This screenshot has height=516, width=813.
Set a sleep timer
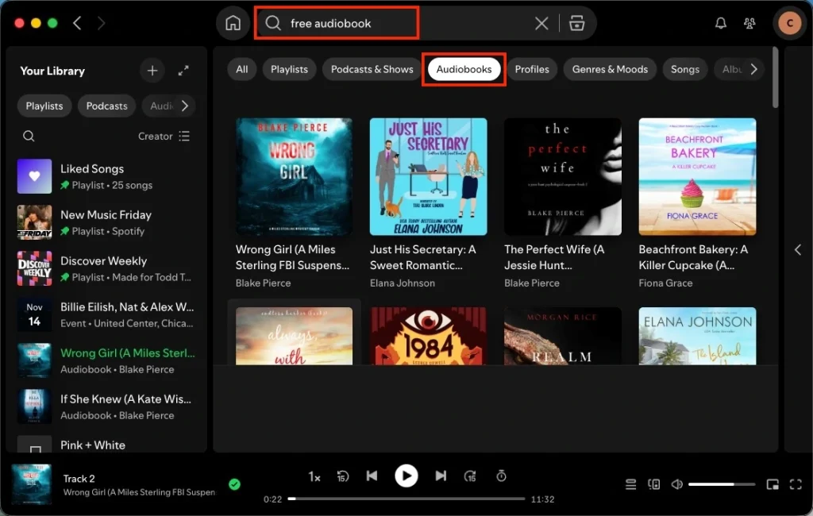(501, 476)
